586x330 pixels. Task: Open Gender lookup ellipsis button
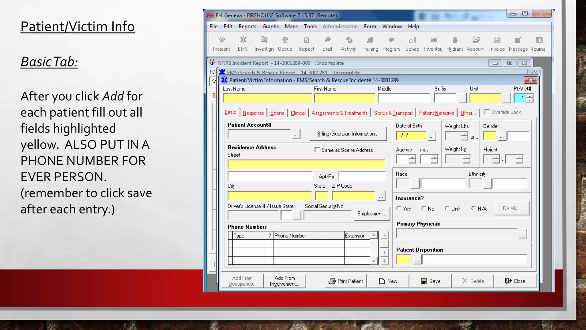502,136
